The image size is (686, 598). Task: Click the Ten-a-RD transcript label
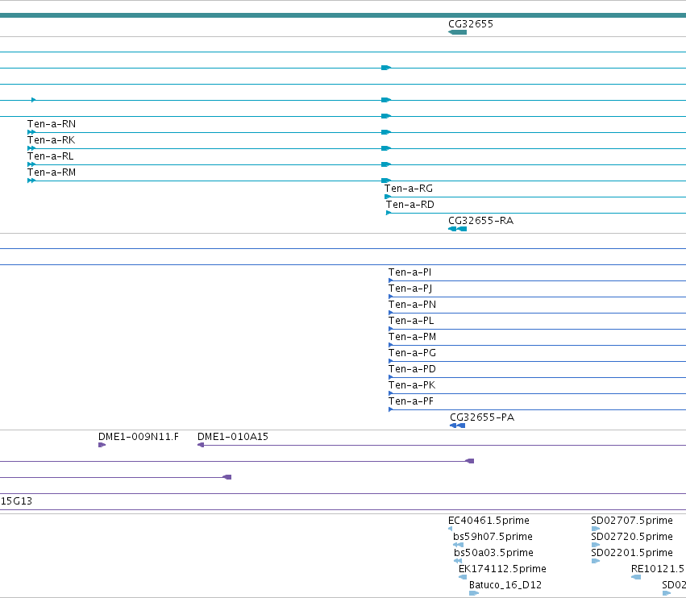click(x=410, y=206)
